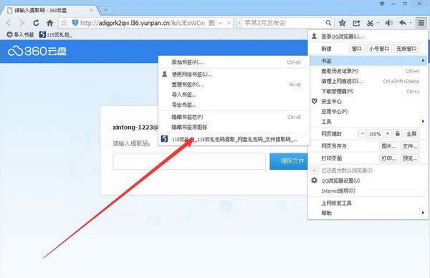The image size is (430, 278).
Task: Open 115云礼包码提取 bookmark entry in submenu
Action: [x=234, y=139]
